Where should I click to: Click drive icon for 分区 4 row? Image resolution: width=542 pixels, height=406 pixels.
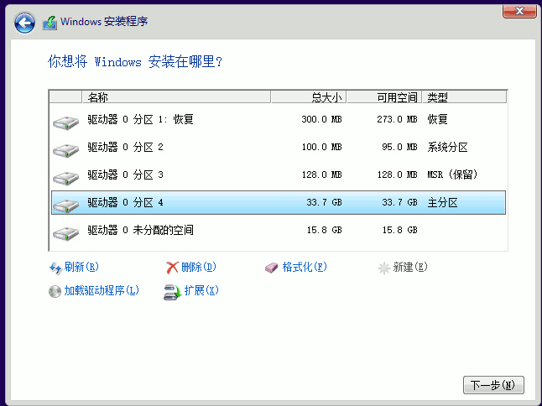pos(65,206)
